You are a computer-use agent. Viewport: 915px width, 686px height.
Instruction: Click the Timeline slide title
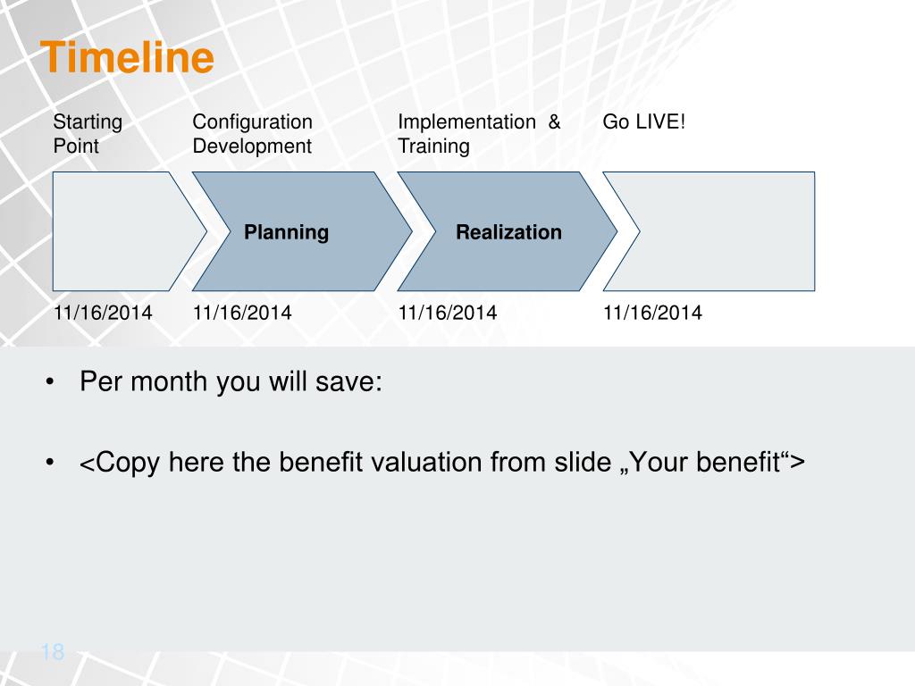[x=127, y=56]
